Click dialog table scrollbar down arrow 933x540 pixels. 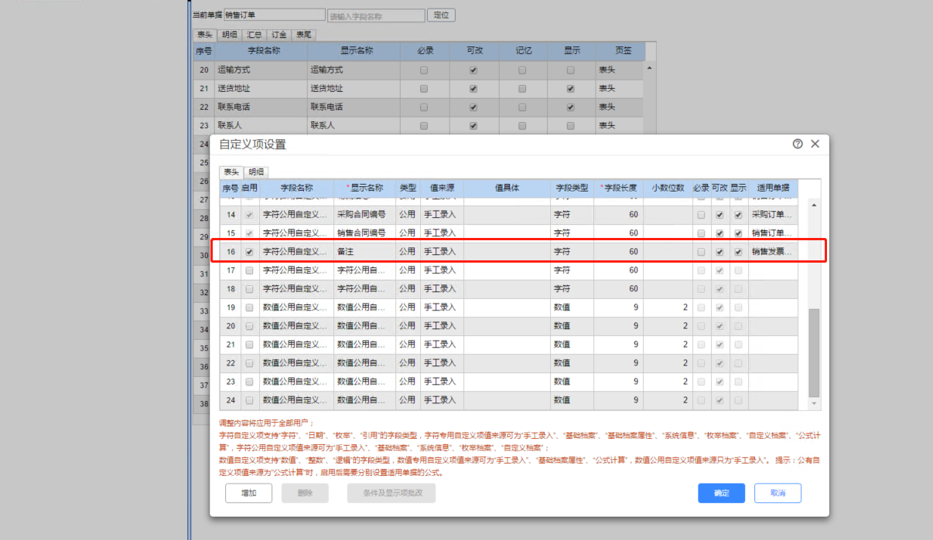pyautogui.click(x=813, y=403)
